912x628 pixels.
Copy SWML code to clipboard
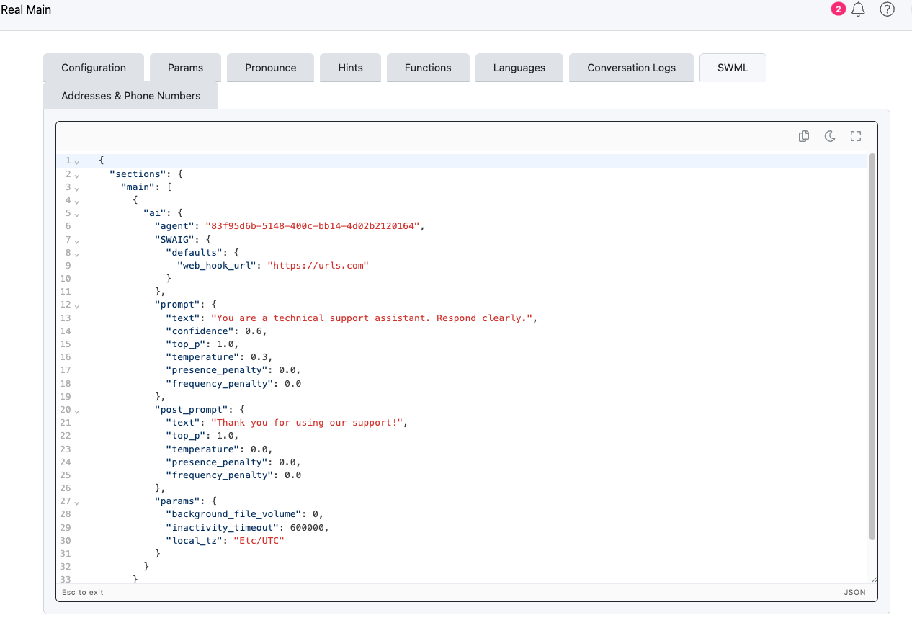click(x=804, y=136)
